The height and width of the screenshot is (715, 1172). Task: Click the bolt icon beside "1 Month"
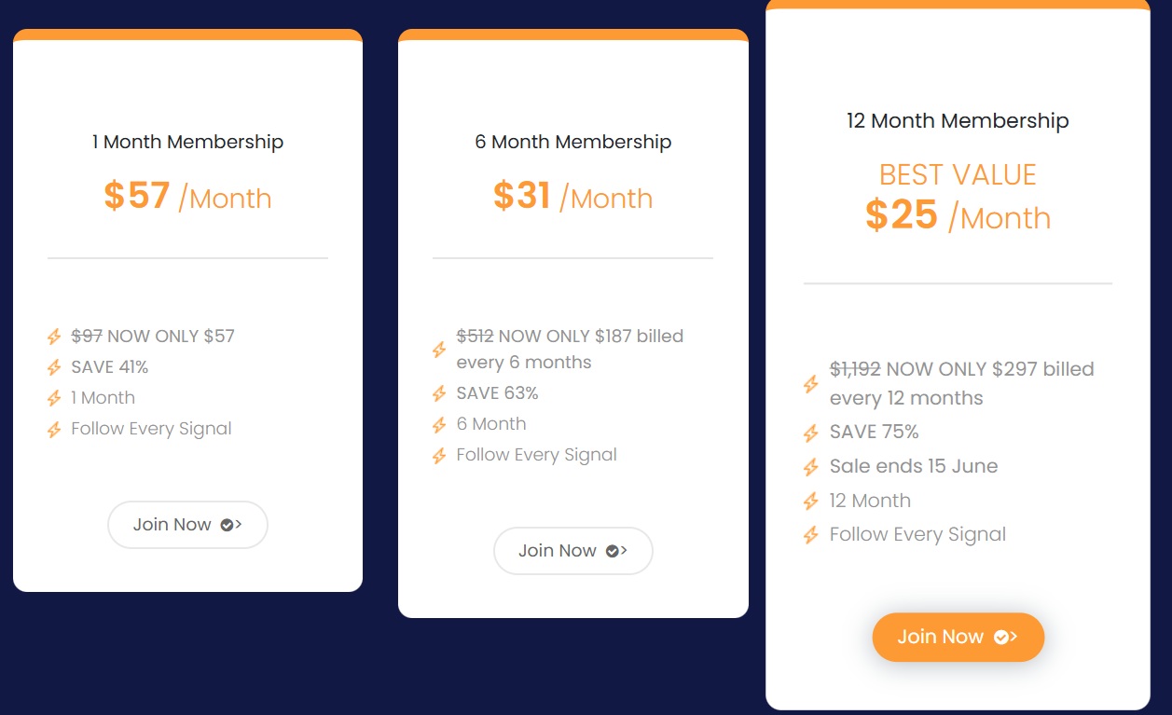(x=54, y=398)
